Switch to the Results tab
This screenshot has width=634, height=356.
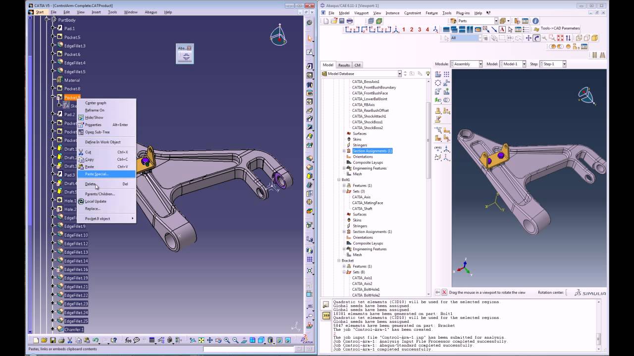(x=344, y=65)
